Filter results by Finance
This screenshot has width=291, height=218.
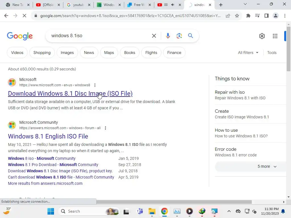point(174,53)
